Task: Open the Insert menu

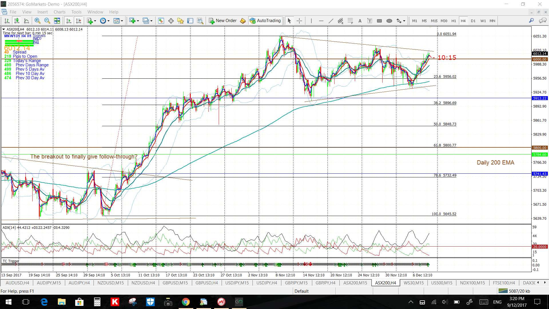Action: [x=43, y=12]
